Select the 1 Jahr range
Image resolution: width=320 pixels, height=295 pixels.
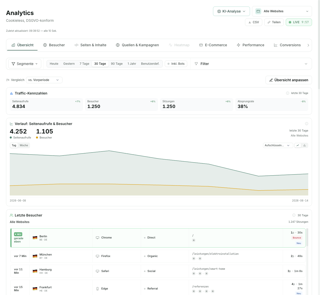click(132, 64)
